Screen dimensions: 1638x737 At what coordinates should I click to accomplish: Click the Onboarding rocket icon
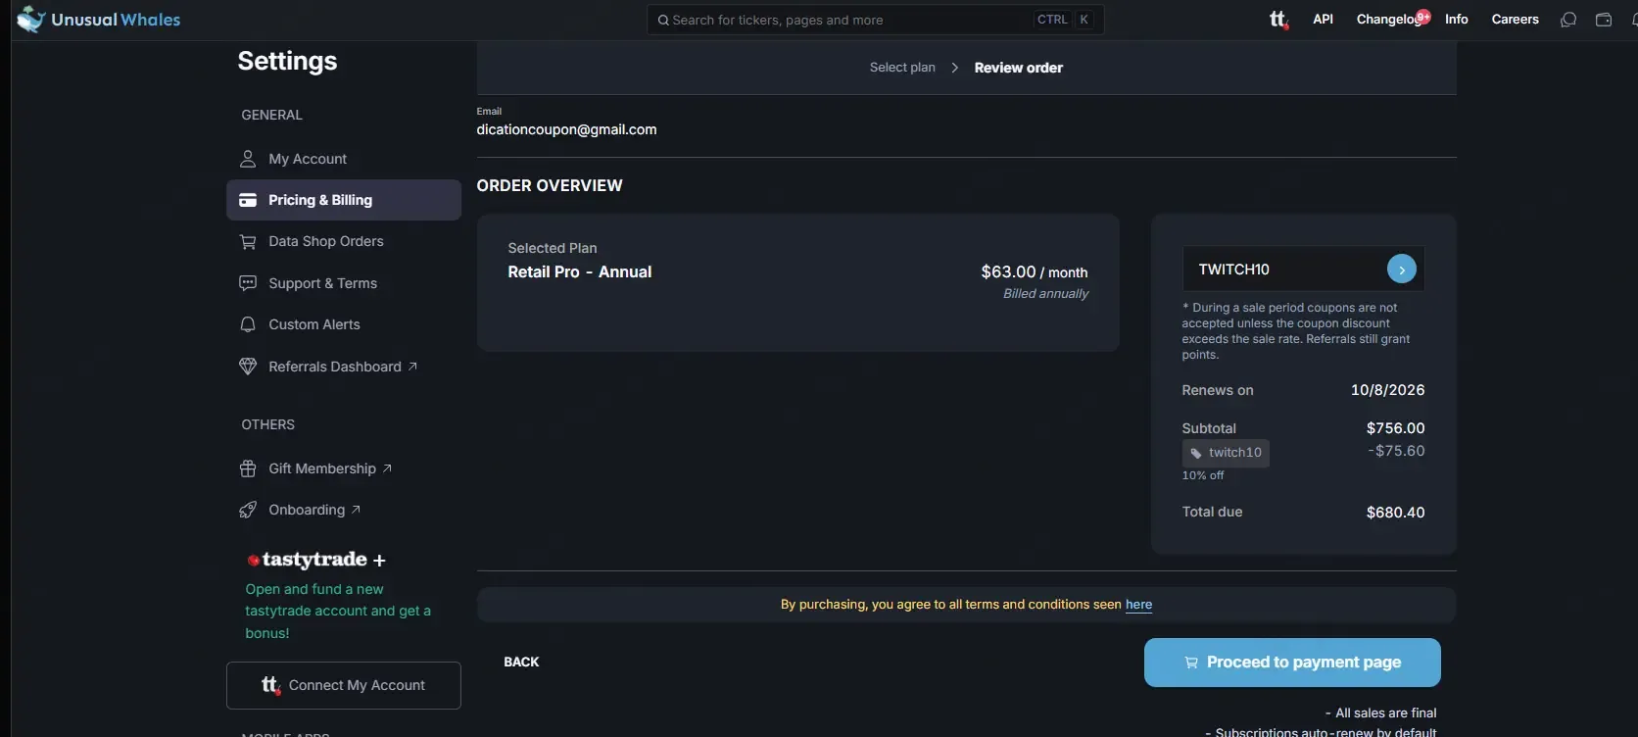pos(248,510)
